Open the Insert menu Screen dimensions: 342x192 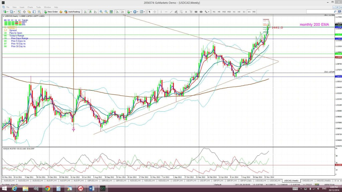coord(22,7)
